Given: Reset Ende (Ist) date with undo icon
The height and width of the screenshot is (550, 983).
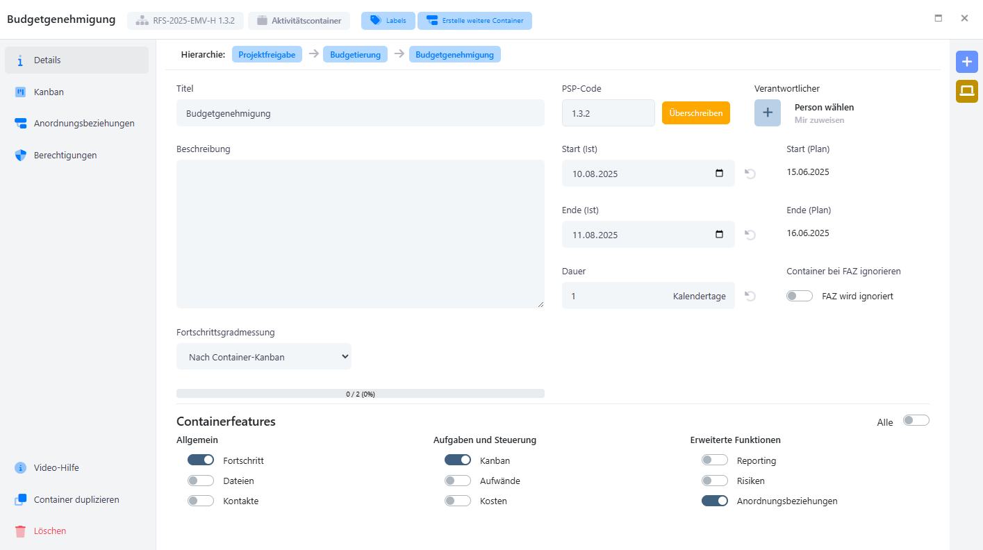Looking at the screenshot, I should [x=750, y=235].
